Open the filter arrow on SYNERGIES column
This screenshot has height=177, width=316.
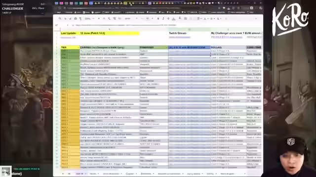(166, 47)
